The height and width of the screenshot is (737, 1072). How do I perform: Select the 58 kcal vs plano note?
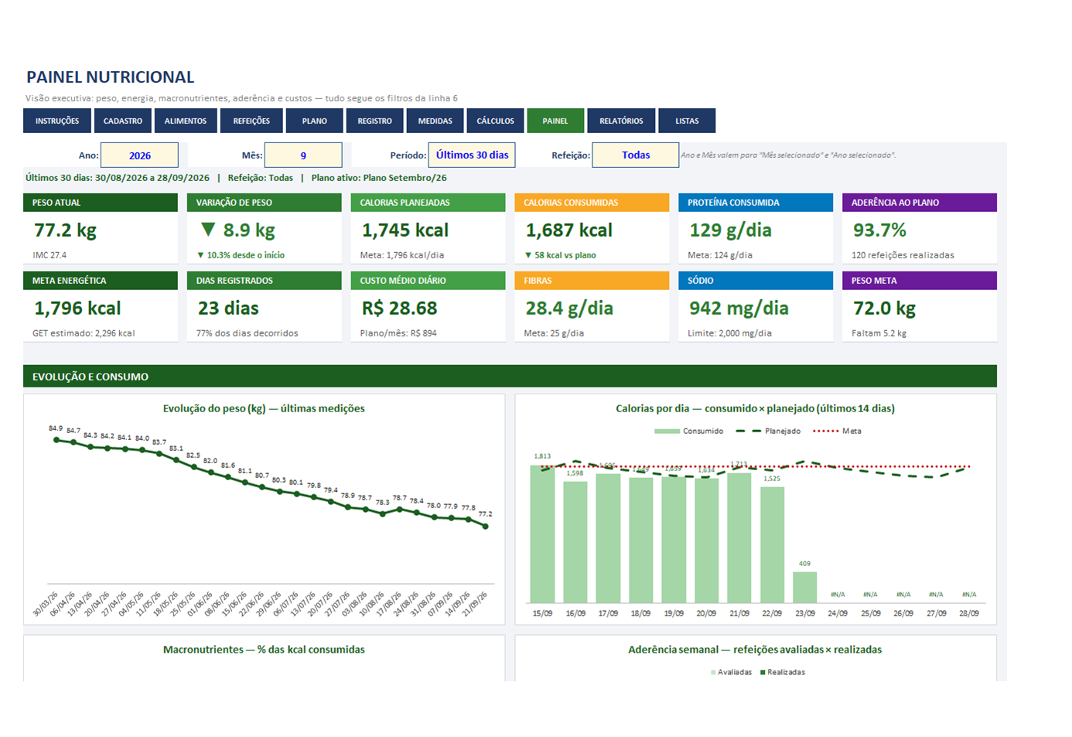(561, 255)
